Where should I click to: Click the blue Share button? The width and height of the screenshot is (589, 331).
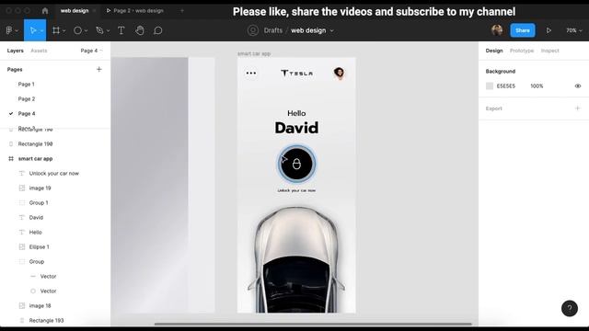523,30
